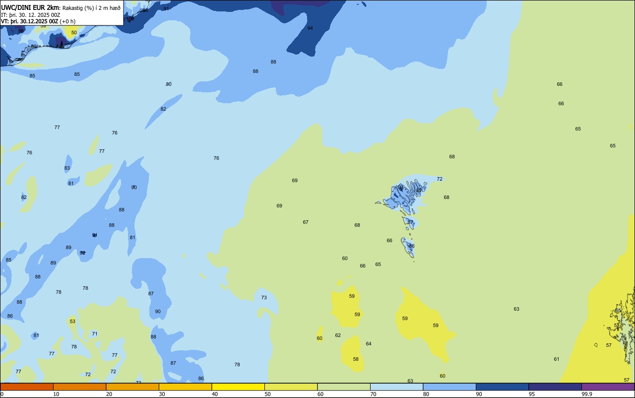This screenshot has height=398, width=635.
Task: Pick the 91 humidity value at the top edge
Action: (166, 9)
